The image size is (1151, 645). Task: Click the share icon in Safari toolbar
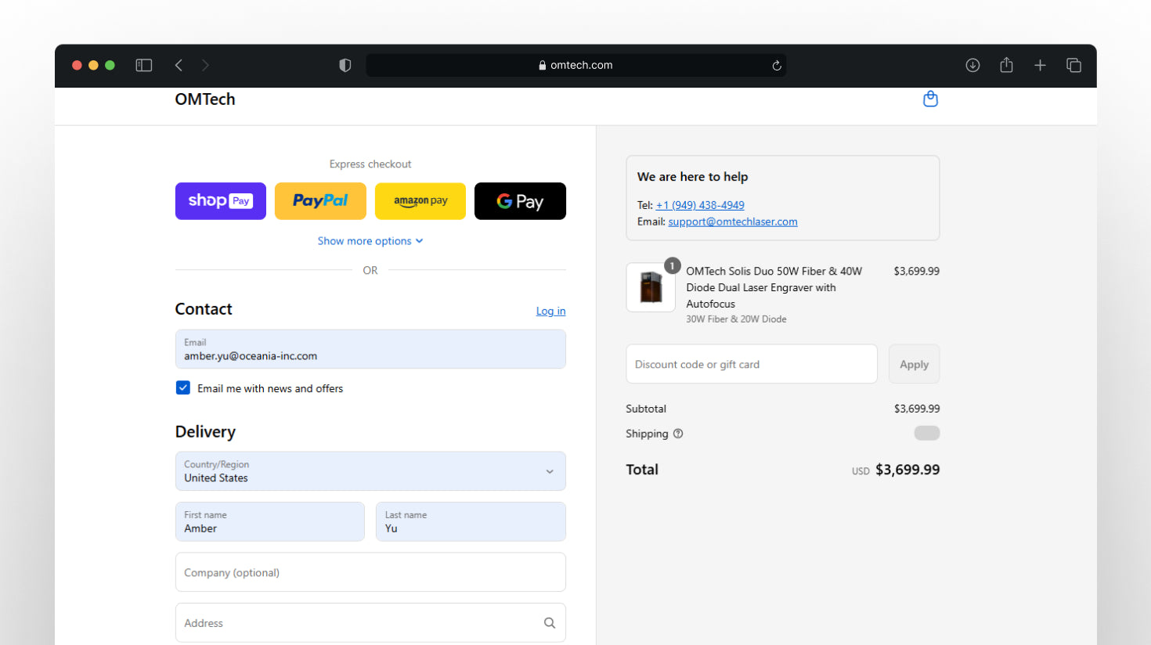pos(1006,65)
